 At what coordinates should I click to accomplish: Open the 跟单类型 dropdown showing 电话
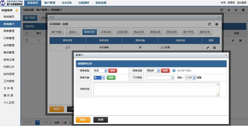click(x=100, y=71)
